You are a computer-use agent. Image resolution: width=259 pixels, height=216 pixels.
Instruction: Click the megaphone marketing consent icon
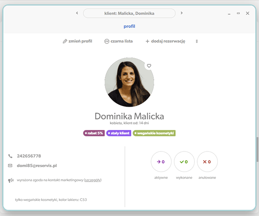tap(11, 180)
